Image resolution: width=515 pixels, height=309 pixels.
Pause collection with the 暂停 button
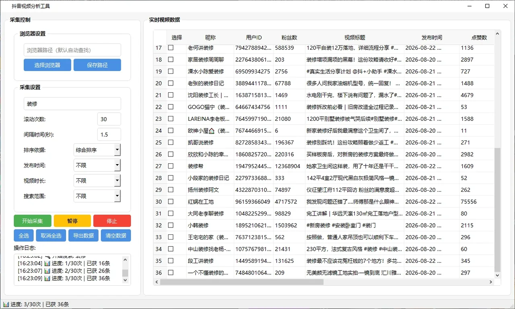tap(72, 221)
